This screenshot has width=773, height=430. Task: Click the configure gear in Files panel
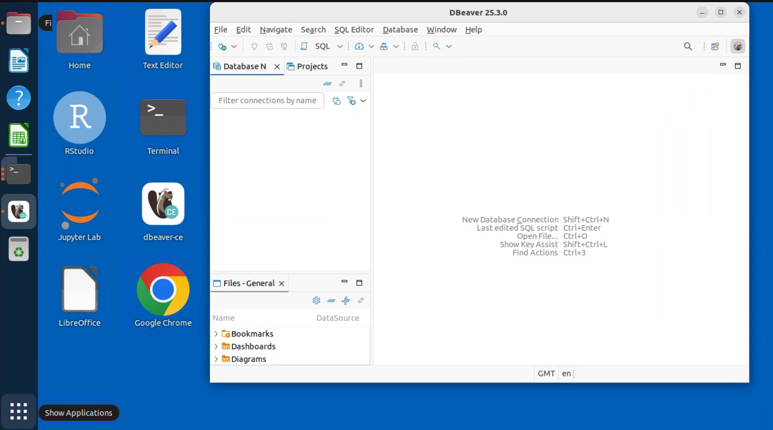click(x=316, y=300)
